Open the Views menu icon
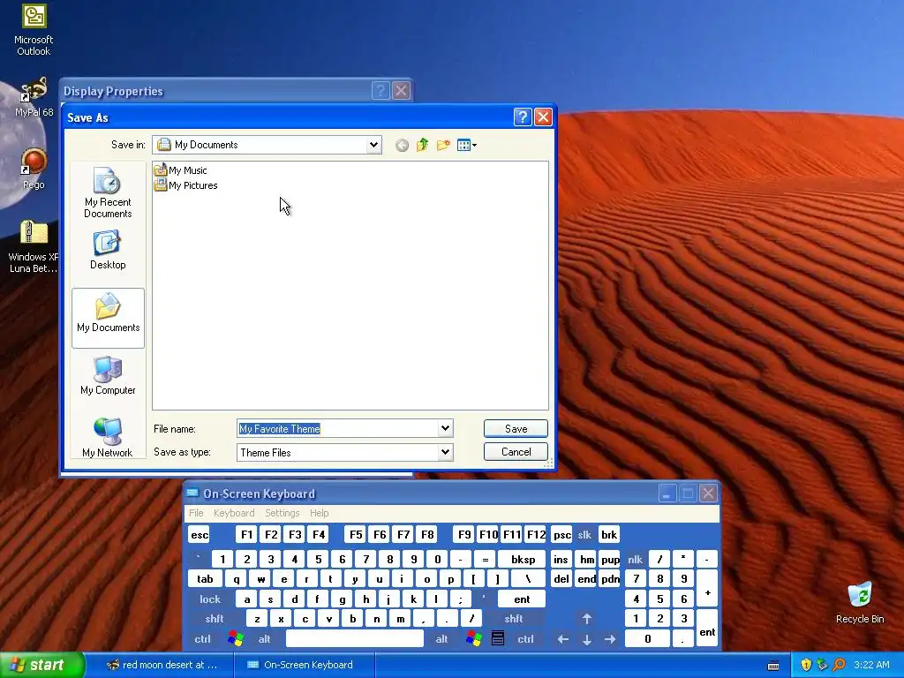This screenshot has width=904, height=678. (x=466, y=145)
